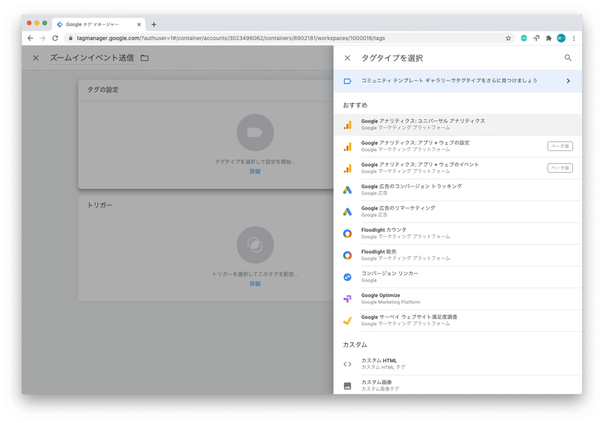Open the community template gallery banner
The image size is (604, 423).
point(458,81)
